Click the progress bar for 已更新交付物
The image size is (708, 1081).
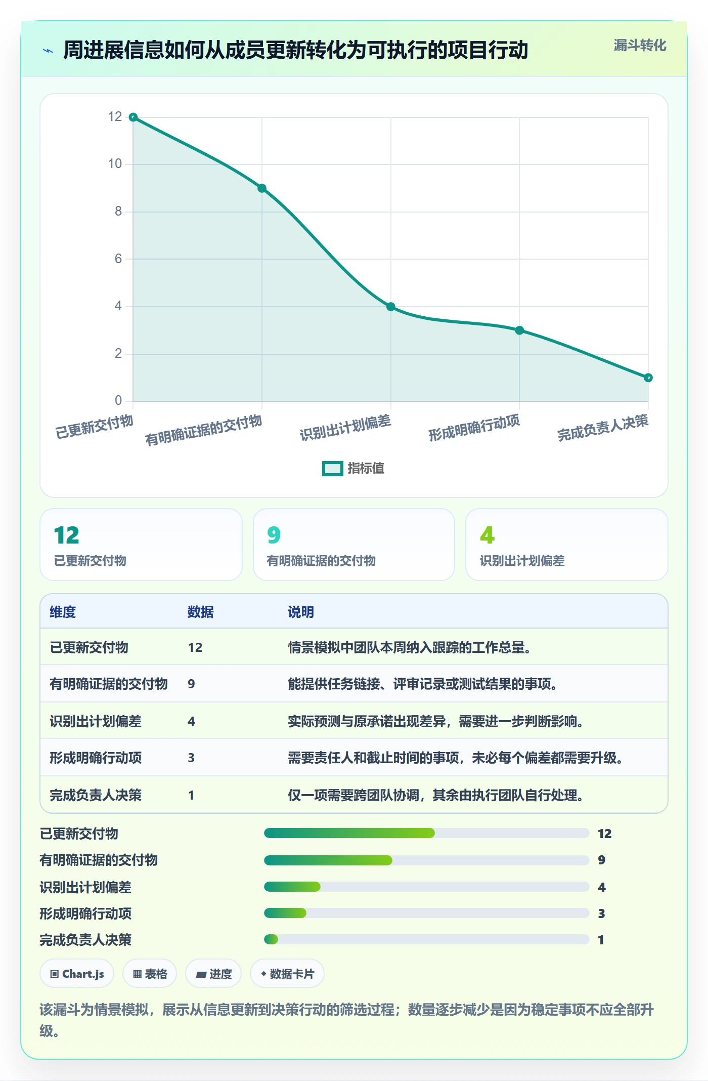(427, 833)
